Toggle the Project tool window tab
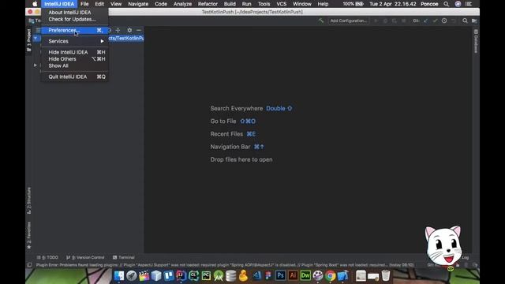Viewport: 505px width, 284px height. [x=28, y=40]
